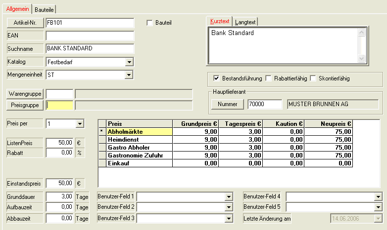387x230 pixels.
Task: Open the Benutzer-Feld 1 dropdown
Action: click(229, 196)
